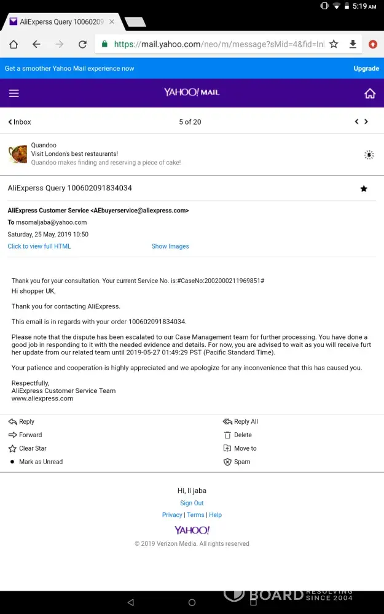Forward this AliExpress email
The image size is (384, 614).
pos(30,435)
